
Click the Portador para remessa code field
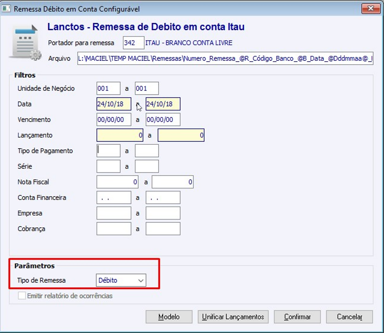click(x=133, y=43)
